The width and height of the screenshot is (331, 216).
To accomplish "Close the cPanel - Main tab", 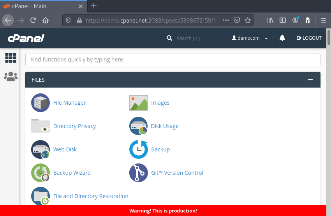I will pos(81,6).
